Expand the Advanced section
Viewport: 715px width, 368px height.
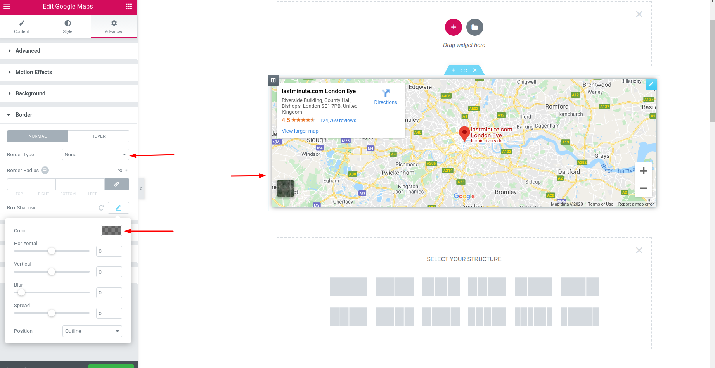pos(69,51)
